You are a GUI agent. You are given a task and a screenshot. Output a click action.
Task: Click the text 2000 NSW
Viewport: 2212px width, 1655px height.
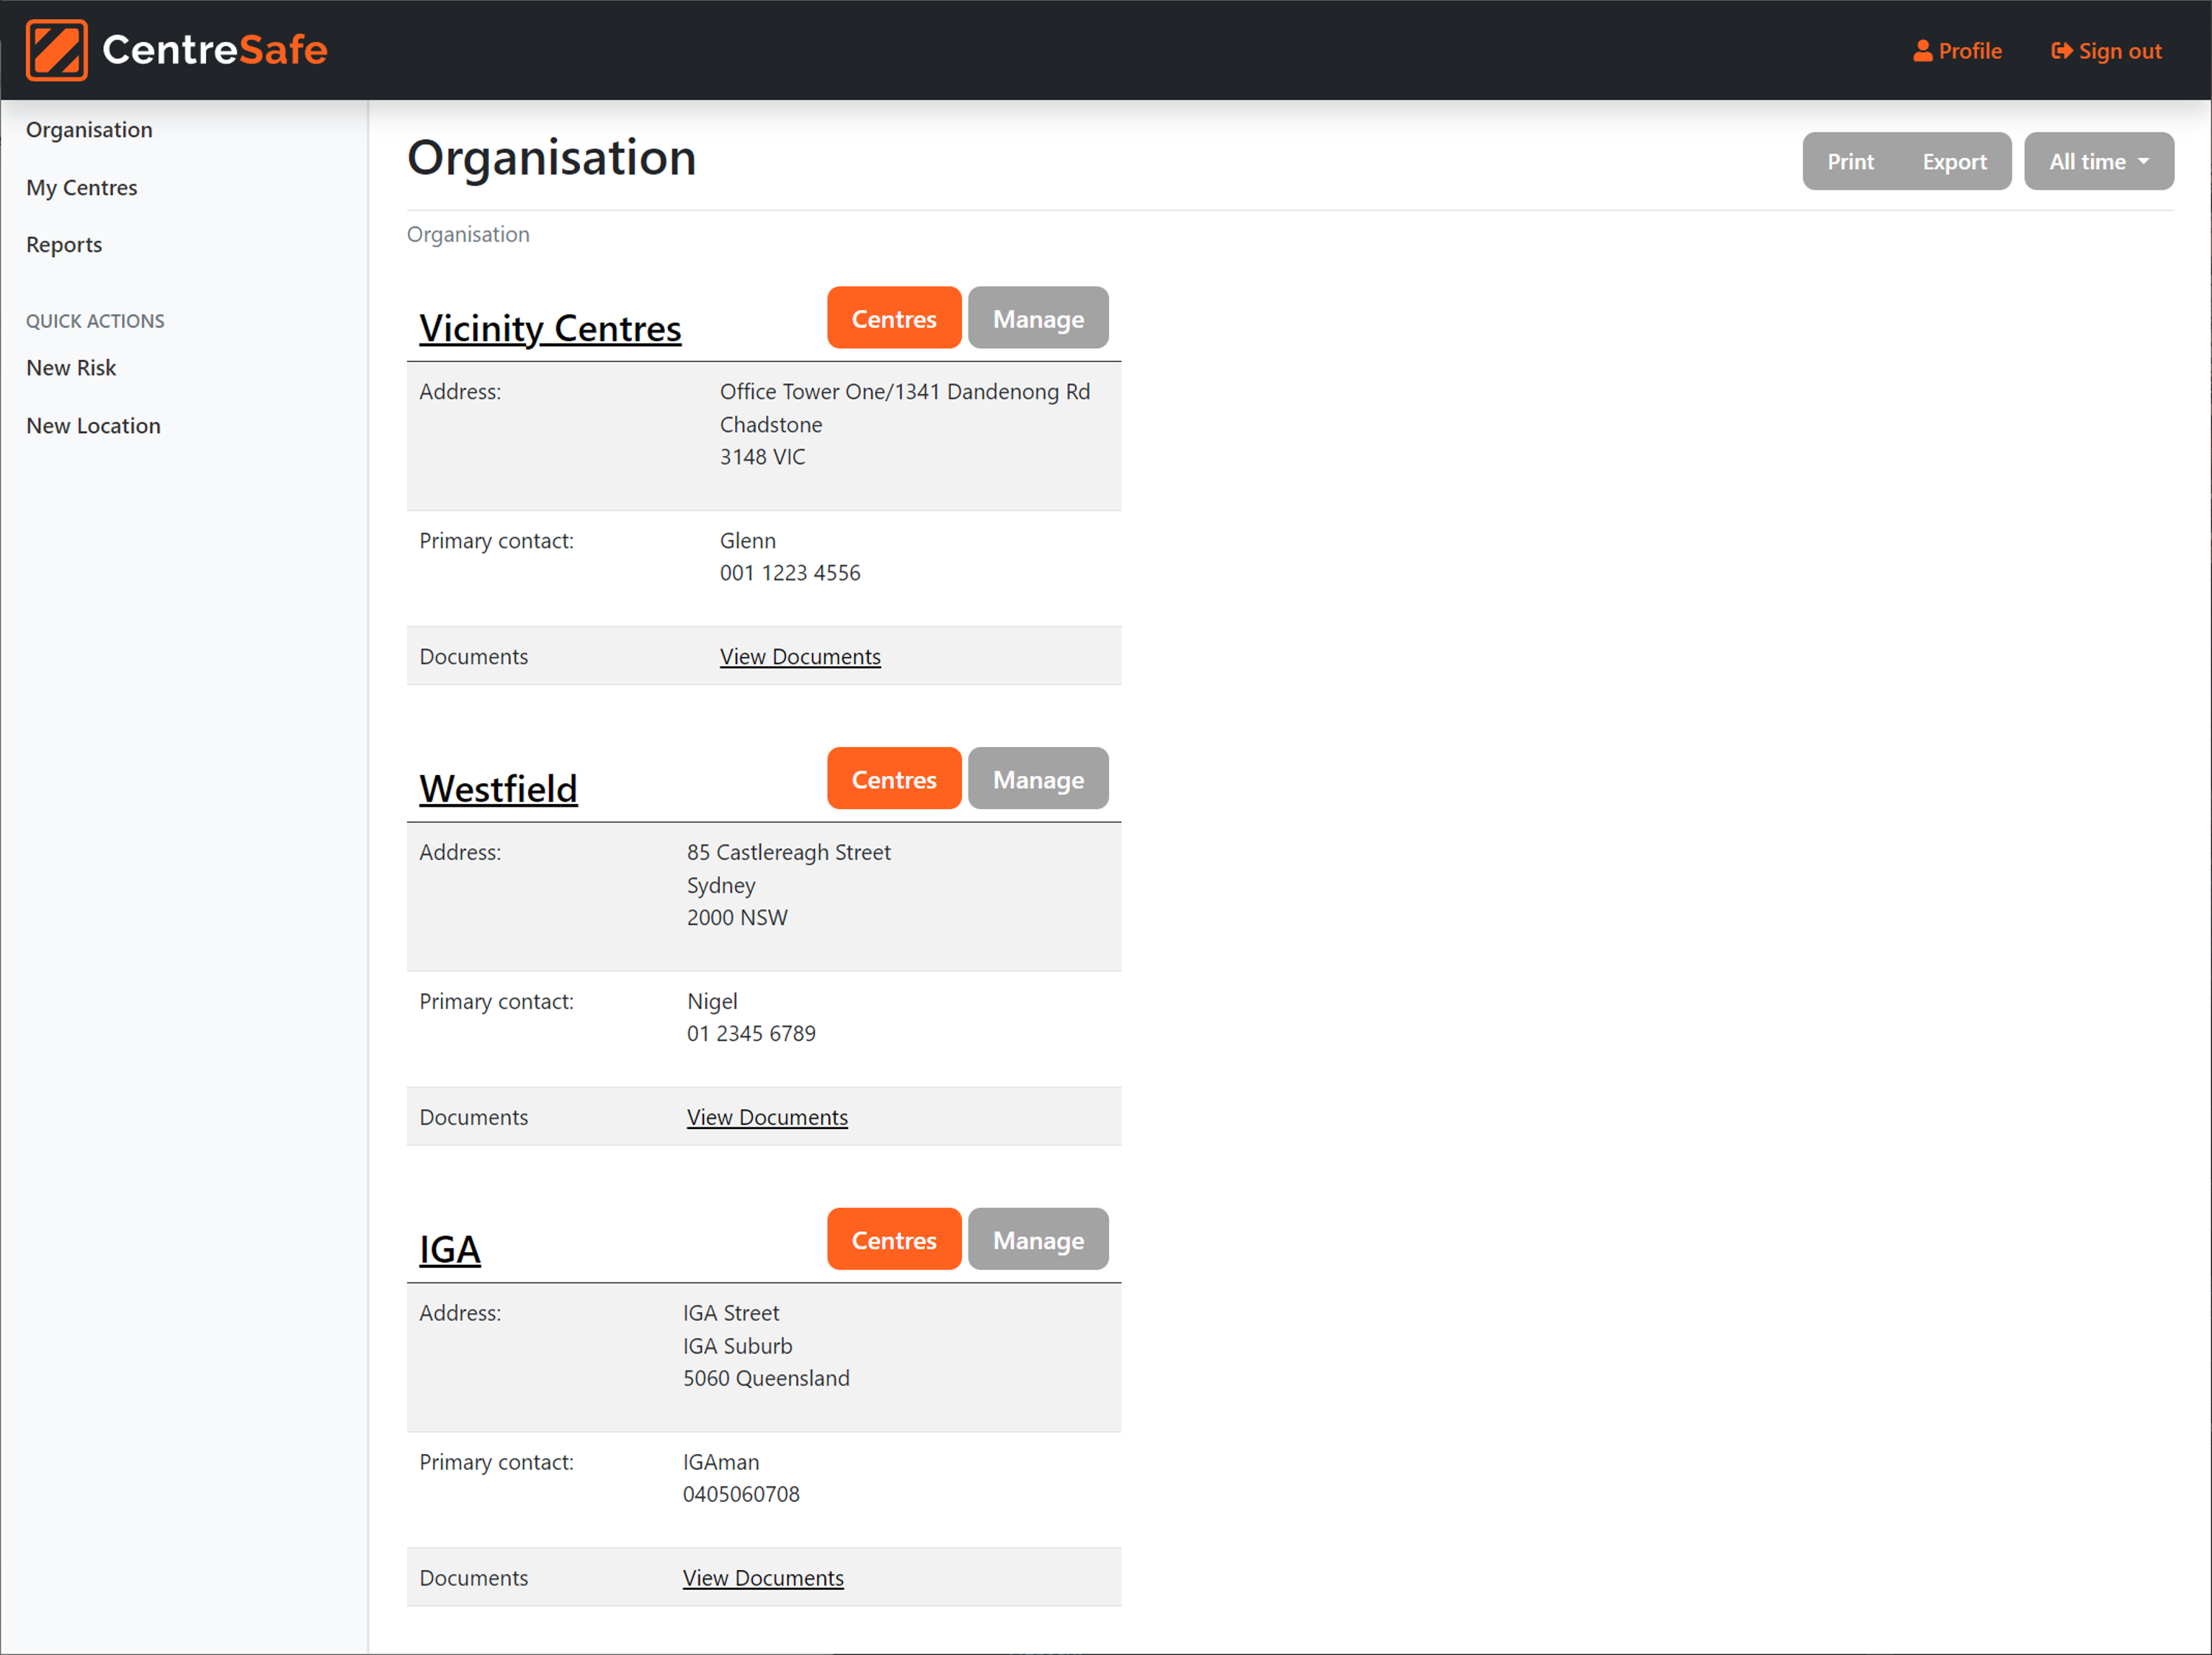(x=737, y=917)
